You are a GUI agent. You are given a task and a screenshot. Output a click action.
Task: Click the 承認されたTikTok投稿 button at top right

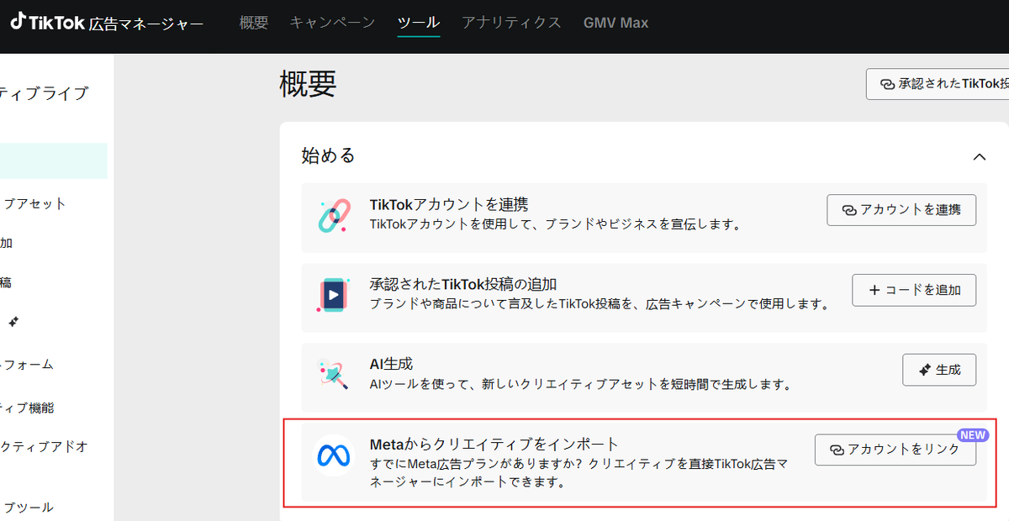938,84
